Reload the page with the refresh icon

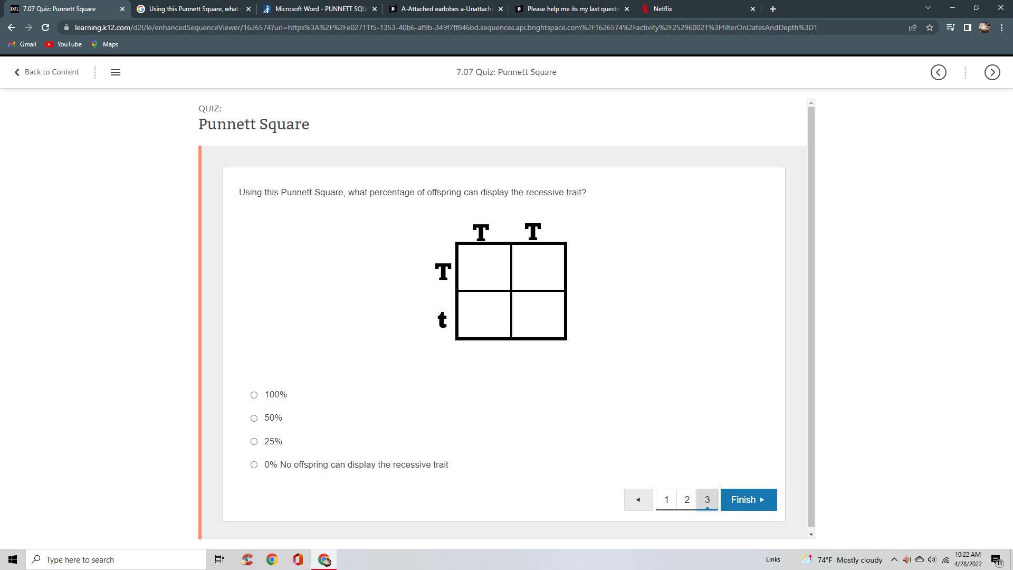click(x=45, y=27)
